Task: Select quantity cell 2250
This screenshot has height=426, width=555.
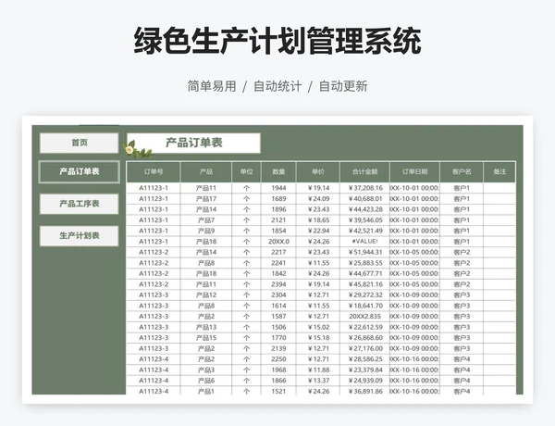Action: tap(278, 359)
